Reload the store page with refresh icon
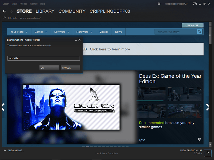The width and height of the screenshot is (214, 160). [x=4, y=18]
